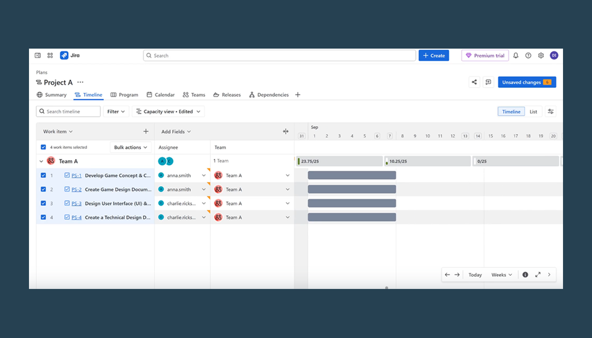Collapse the Team A group
The height and width of the screenshot is (338, 592).
(x=41, y=161)
